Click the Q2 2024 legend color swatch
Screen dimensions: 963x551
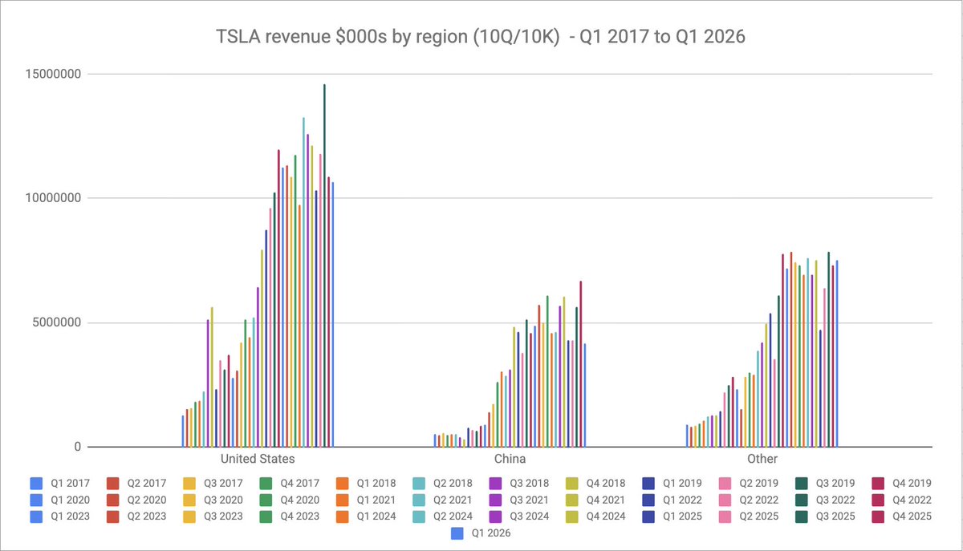coord(420,516)
